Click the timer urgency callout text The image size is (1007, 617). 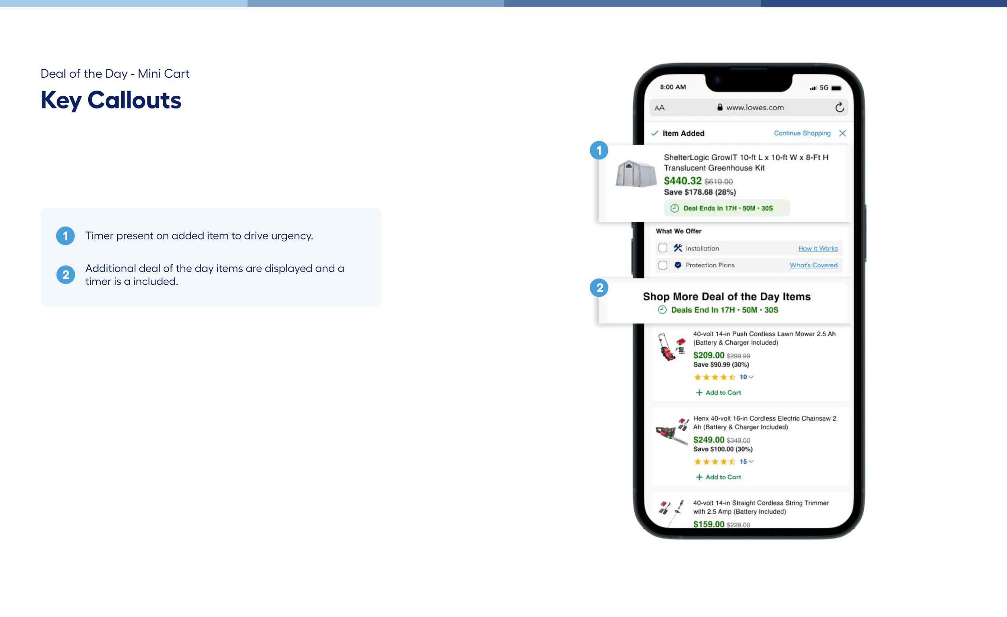199,236
